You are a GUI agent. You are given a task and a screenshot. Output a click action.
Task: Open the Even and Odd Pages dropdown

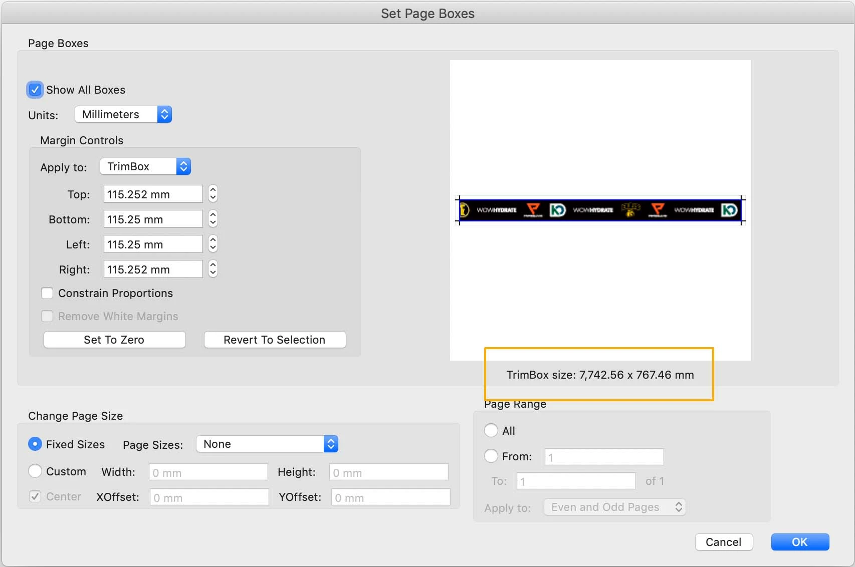pos(615,507)
